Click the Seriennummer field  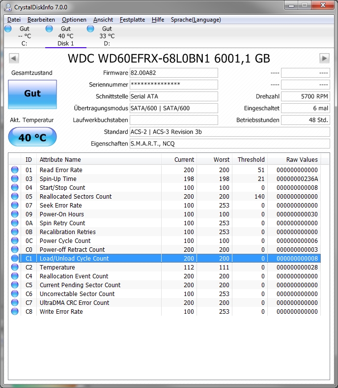tap(174, 85)
